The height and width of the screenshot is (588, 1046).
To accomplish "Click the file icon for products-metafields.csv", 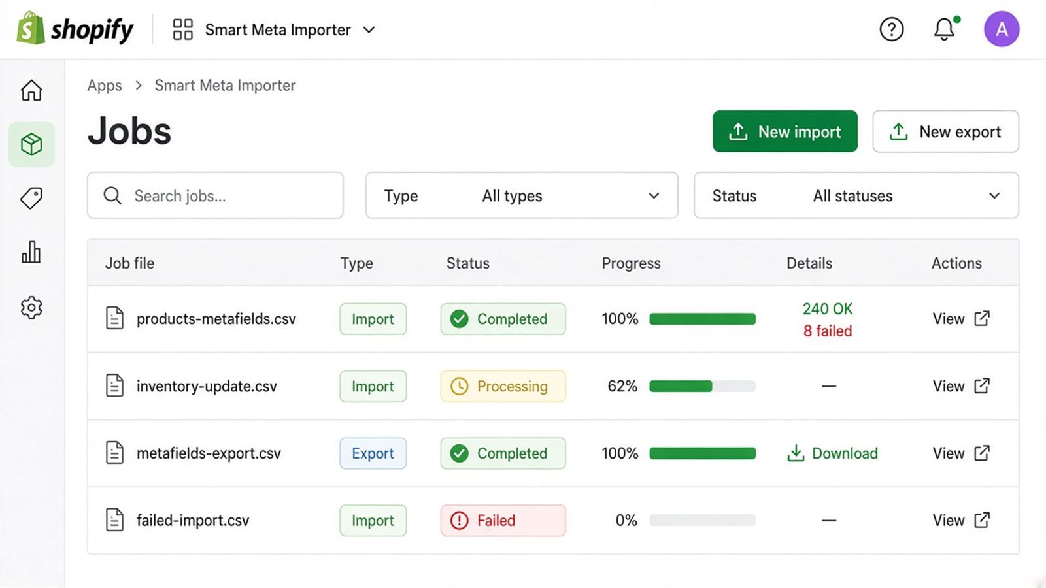I will pyautogui.click(x=115, y=319).
